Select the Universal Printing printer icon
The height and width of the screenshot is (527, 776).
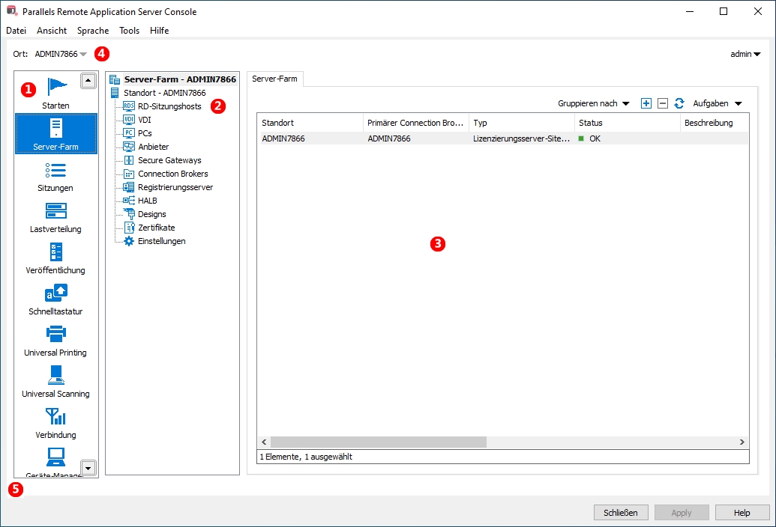(x=56, y=334)
